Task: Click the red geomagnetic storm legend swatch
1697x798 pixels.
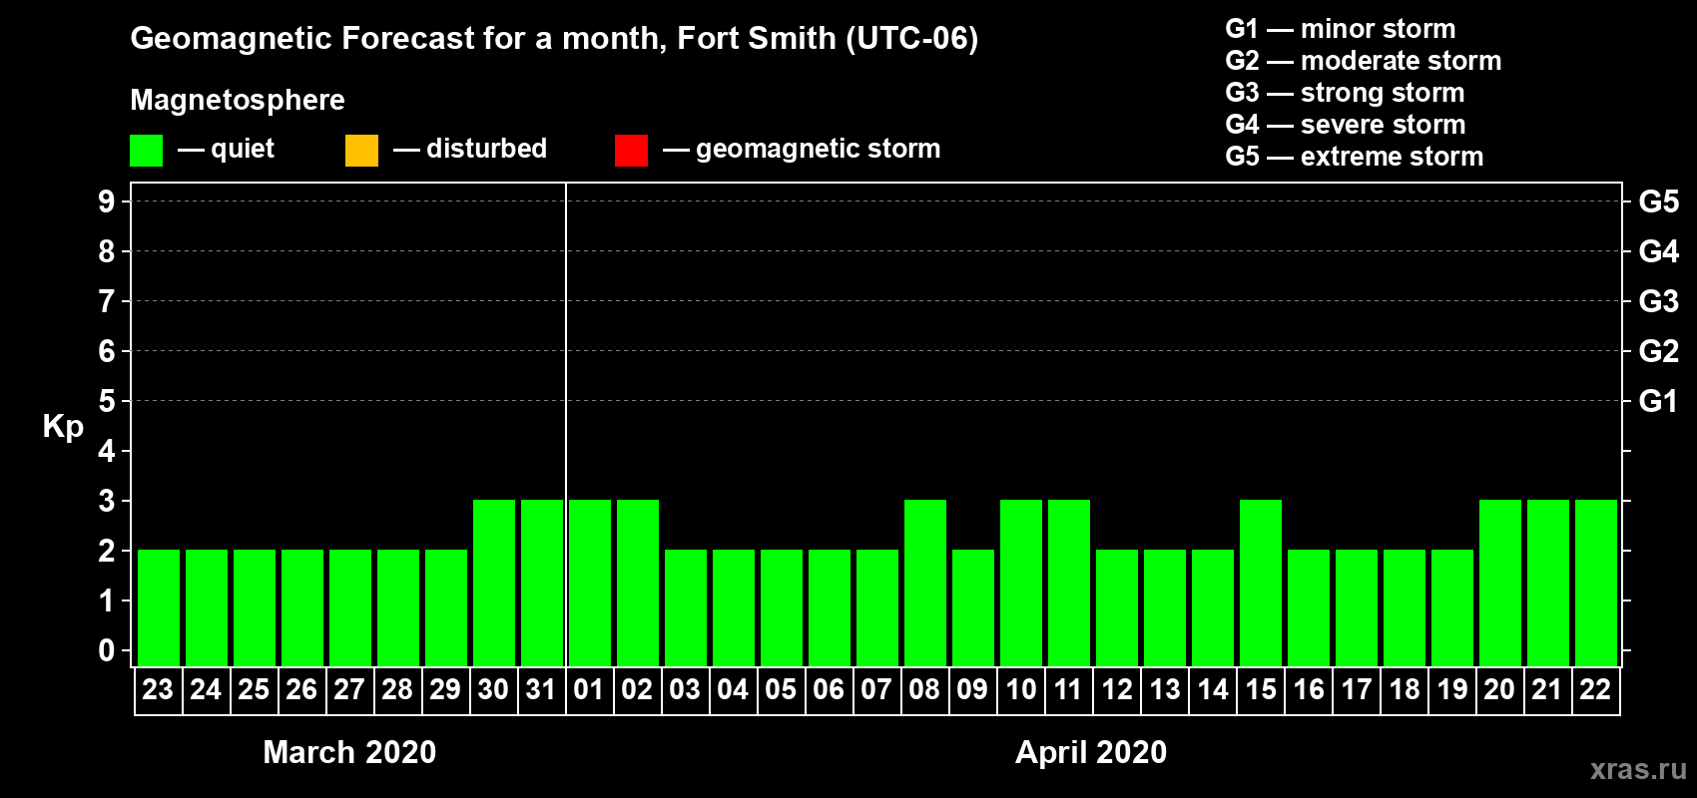Action: [631, 151]
